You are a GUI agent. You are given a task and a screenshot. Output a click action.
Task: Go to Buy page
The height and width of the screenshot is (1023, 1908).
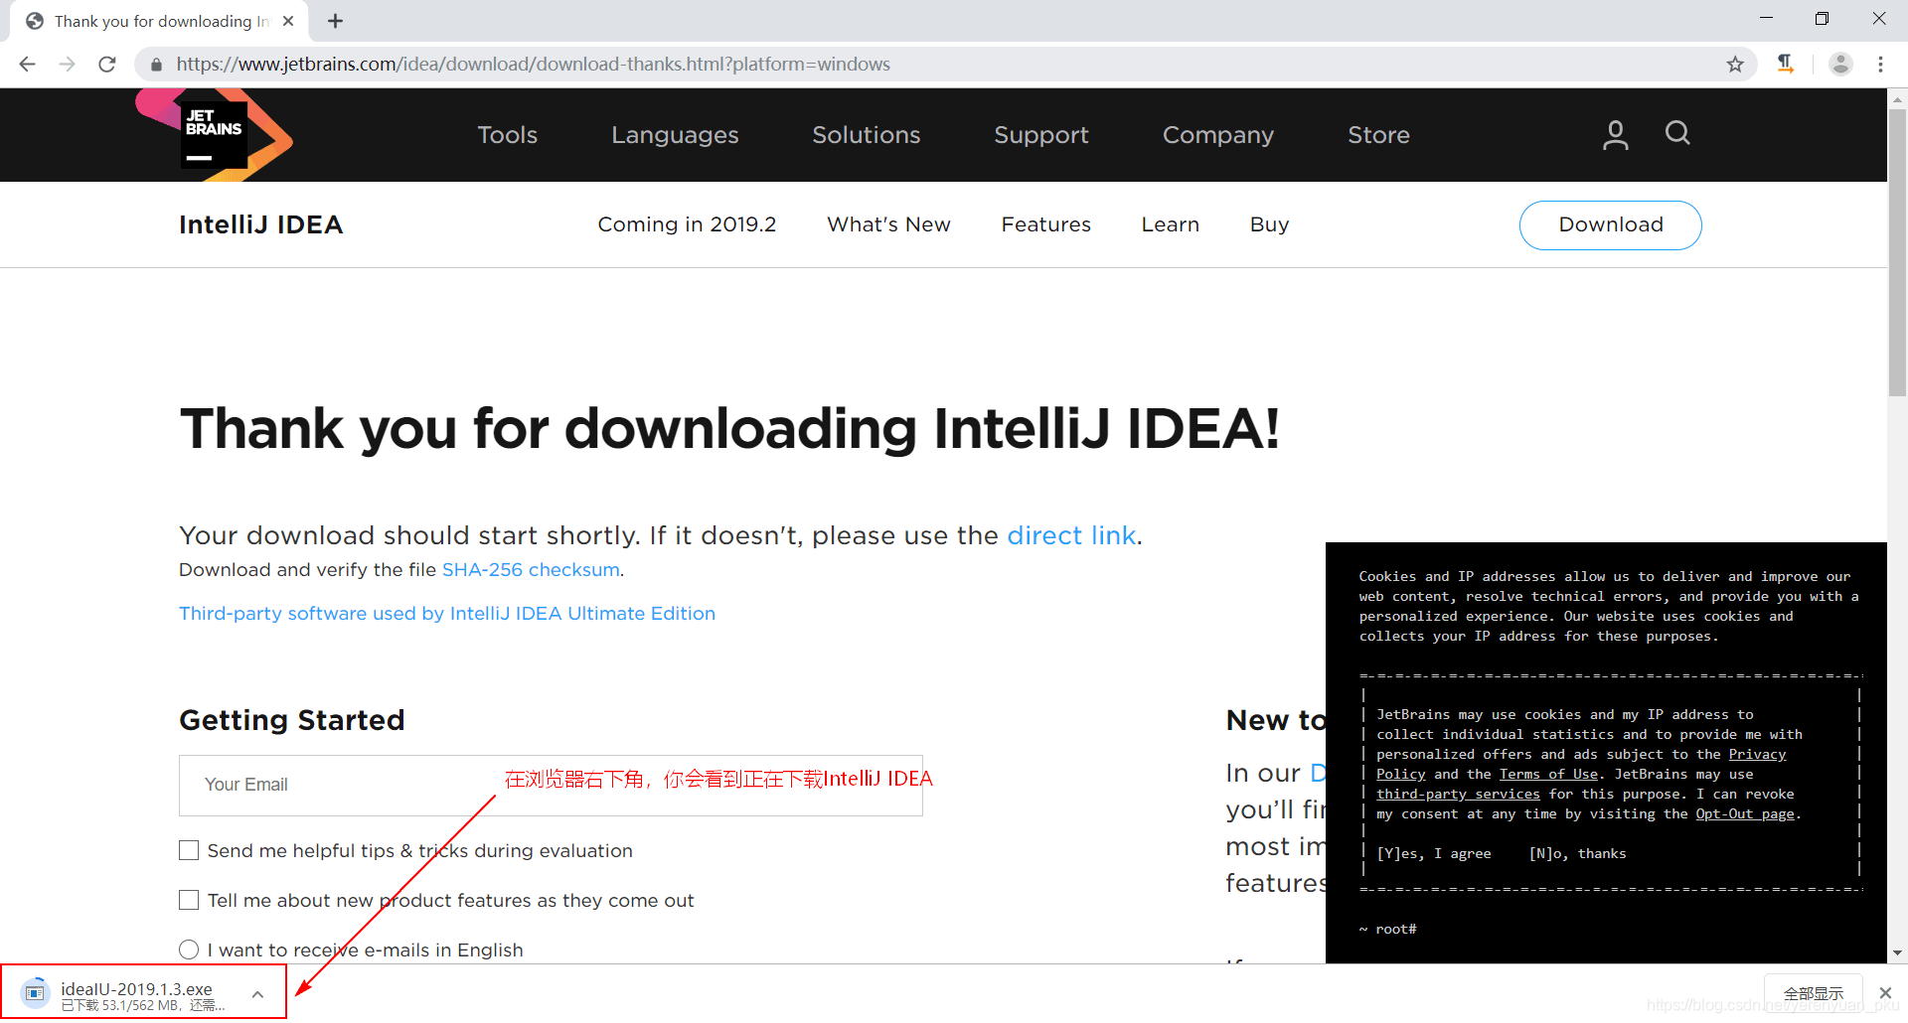pyautogui.click(x=1269, y=224)
